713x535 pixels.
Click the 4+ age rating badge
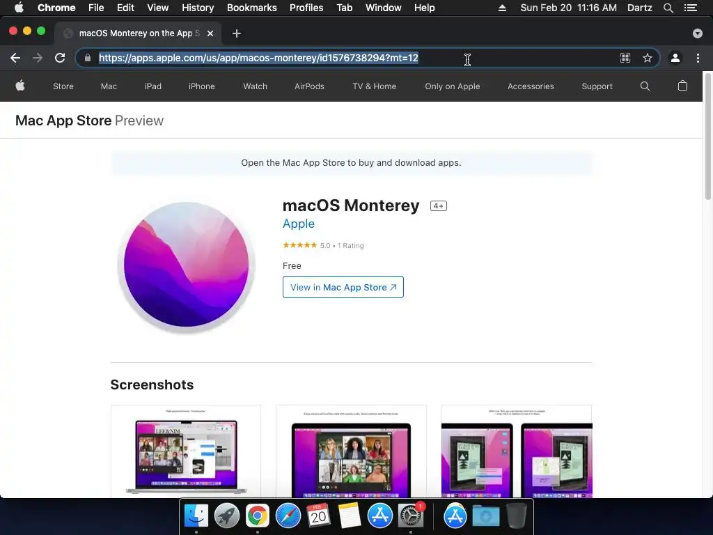click(x=439, y=206)
